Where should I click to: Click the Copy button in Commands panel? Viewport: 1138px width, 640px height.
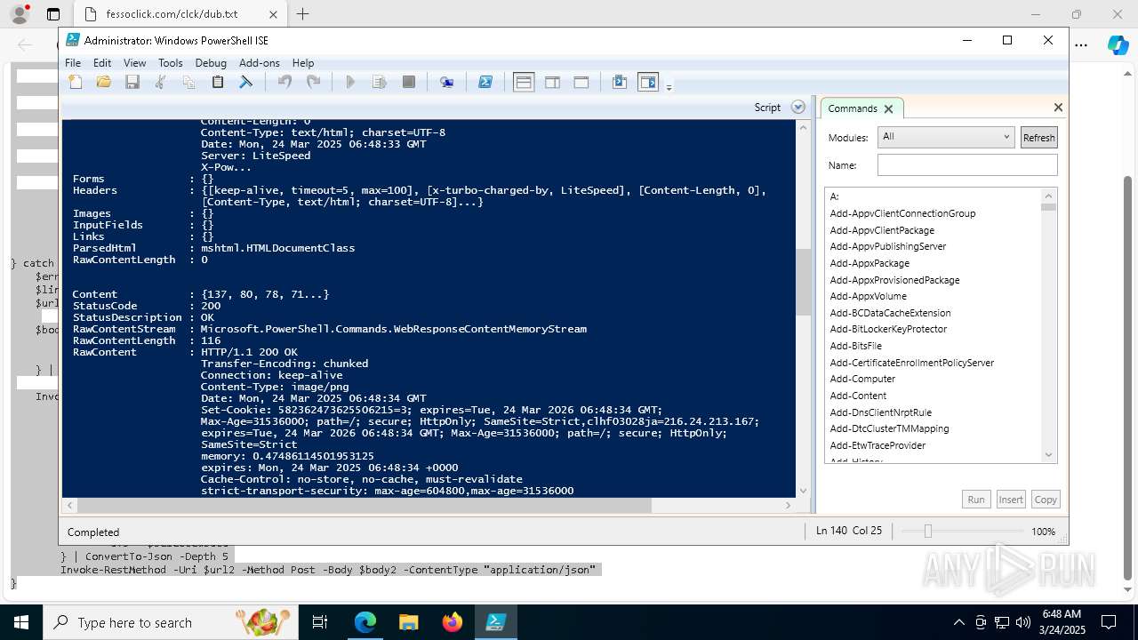(x=1046, y=500)
